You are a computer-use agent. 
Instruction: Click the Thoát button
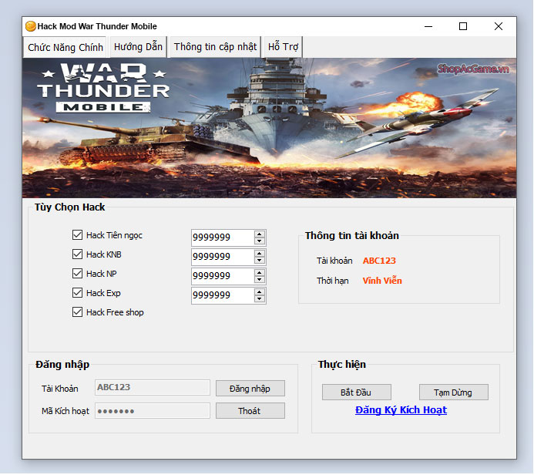(x=250, y=411)
